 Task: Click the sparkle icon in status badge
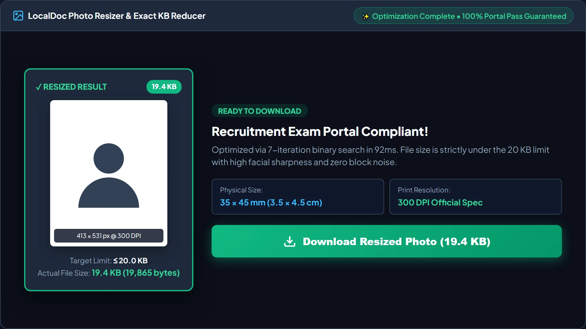366,16
